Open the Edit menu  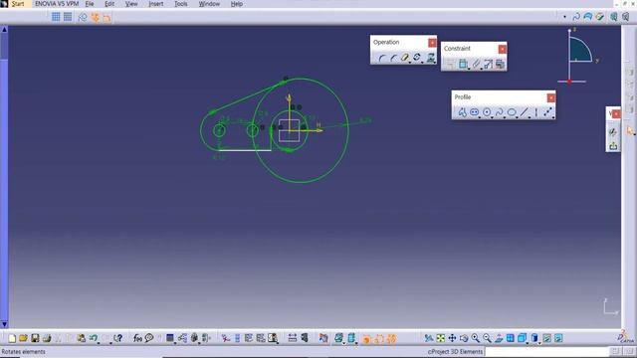[x=109, y=4]
